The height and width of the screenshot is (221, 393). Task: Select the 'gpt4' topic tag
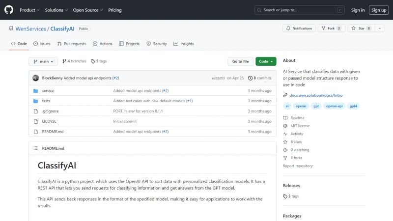pos(353,106)
